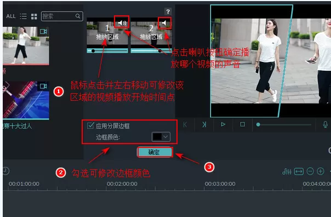Image resolution: width=331 pixels, height=217 pixels.
Task: Click the clock icon above the timeline
Action: click(x=6, y=171)
